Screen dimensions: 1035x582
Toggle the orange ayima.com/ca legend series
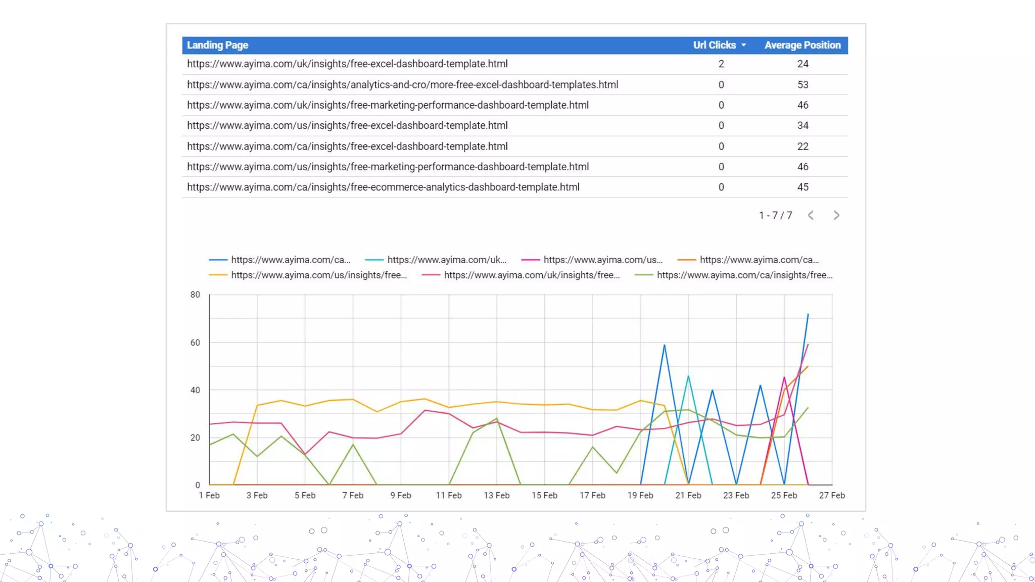click(x=759, y=260)
